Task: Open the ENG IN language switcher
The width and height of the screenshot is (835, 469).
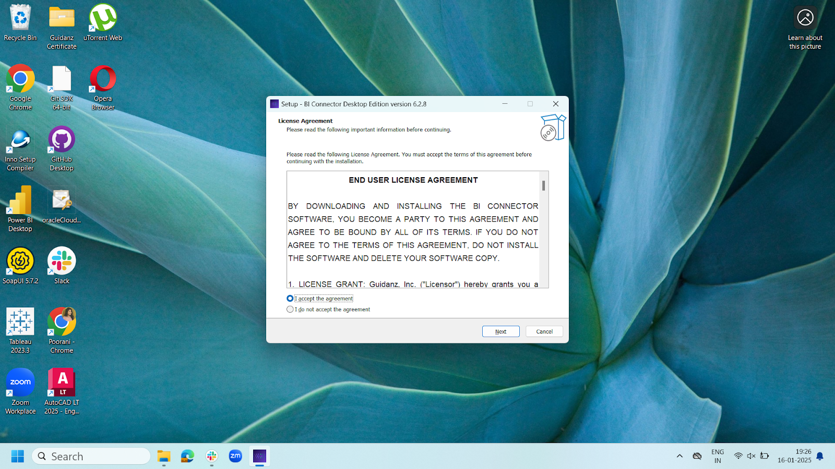Action: (718, 456)
